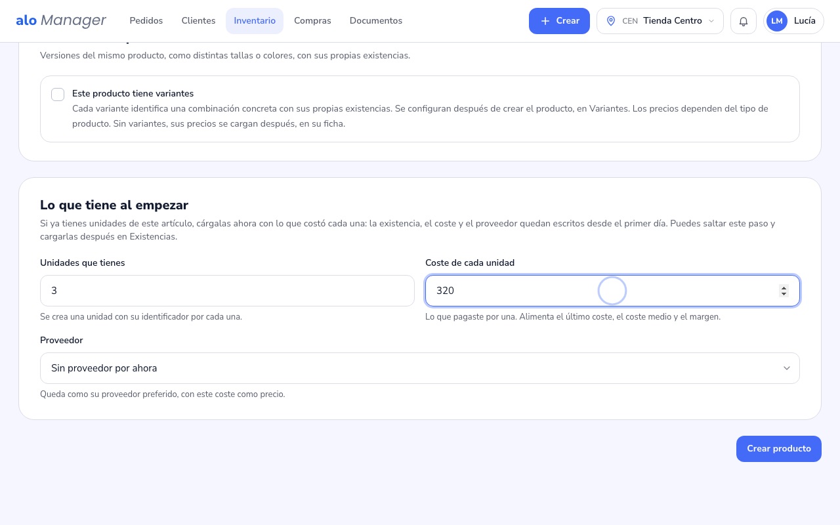Open the Documentos section
This screenshot has width=840, height=525.
tap(376, 21)
